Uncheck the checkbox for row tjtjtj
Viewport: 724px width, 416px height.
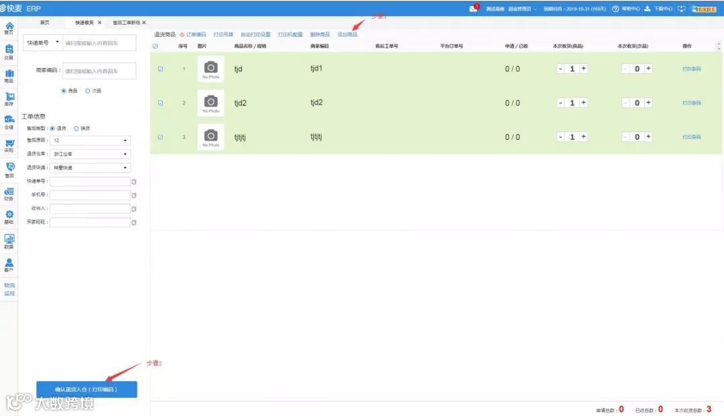coord(160,137)
